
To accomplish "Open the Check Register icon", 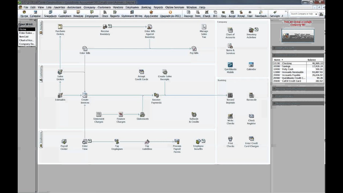I will click(x=251, y=116).
